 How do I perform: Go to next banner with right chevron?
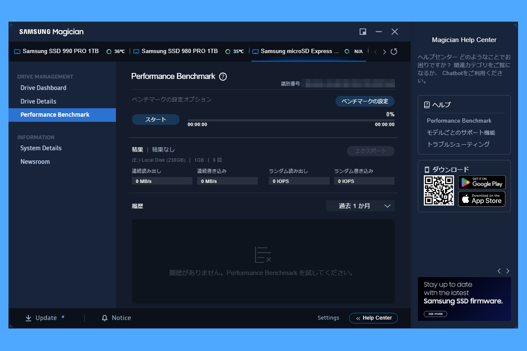[507, 271]
